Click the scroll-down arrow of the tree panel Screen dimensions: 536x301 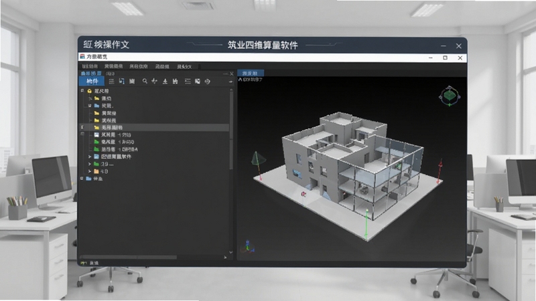click(231, 252)
